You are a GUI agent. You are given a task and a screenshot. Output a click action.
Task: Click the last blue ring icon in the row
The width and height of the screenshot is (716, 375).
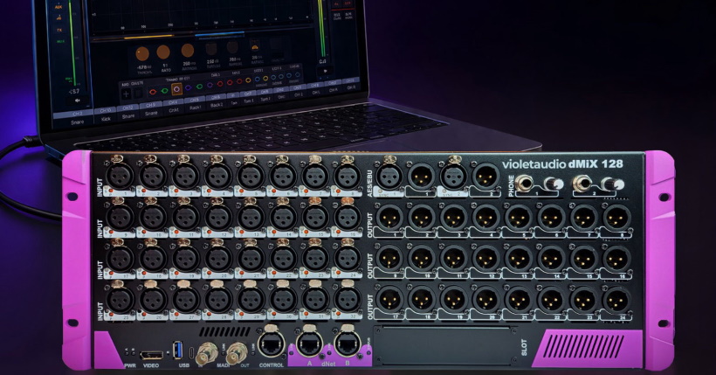[x=297, y=74]
